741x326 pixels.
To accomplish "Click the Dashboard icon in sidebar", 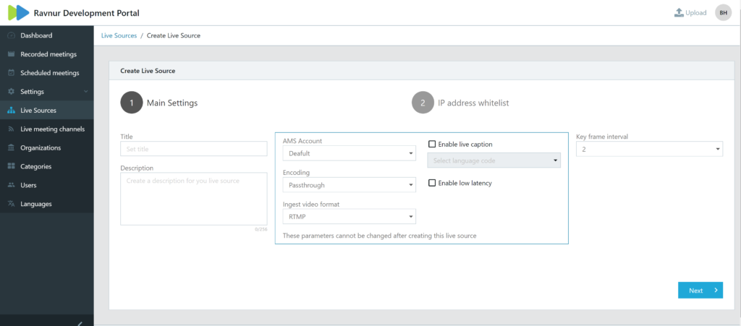I will click(11, 35).
